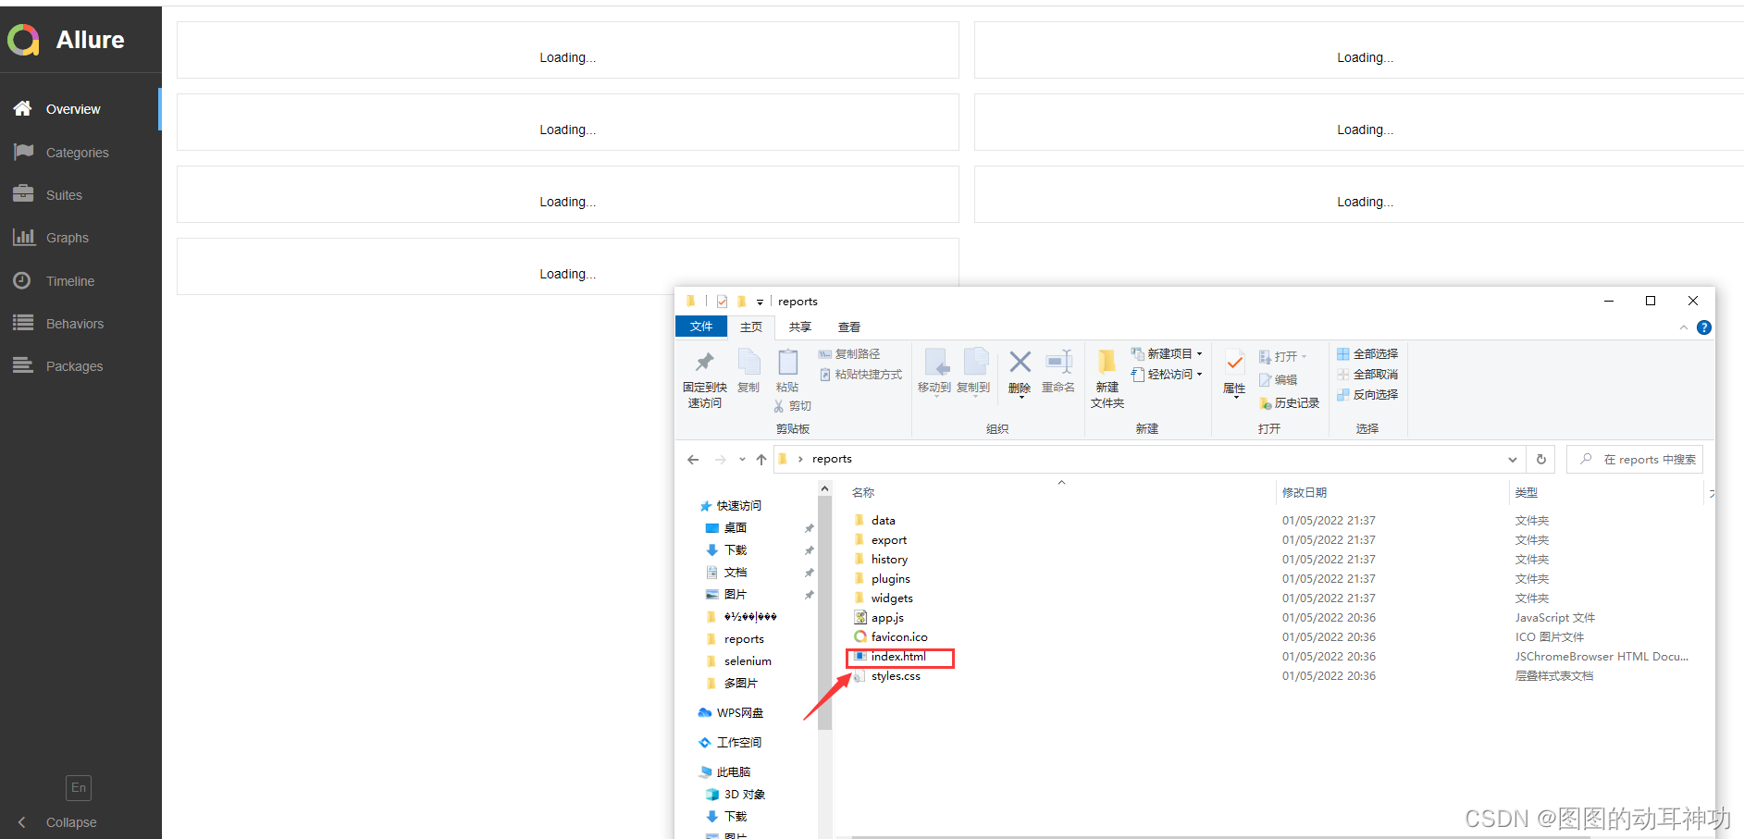Select the history folder
This screenshot has height=839, width=1744.
889,560
